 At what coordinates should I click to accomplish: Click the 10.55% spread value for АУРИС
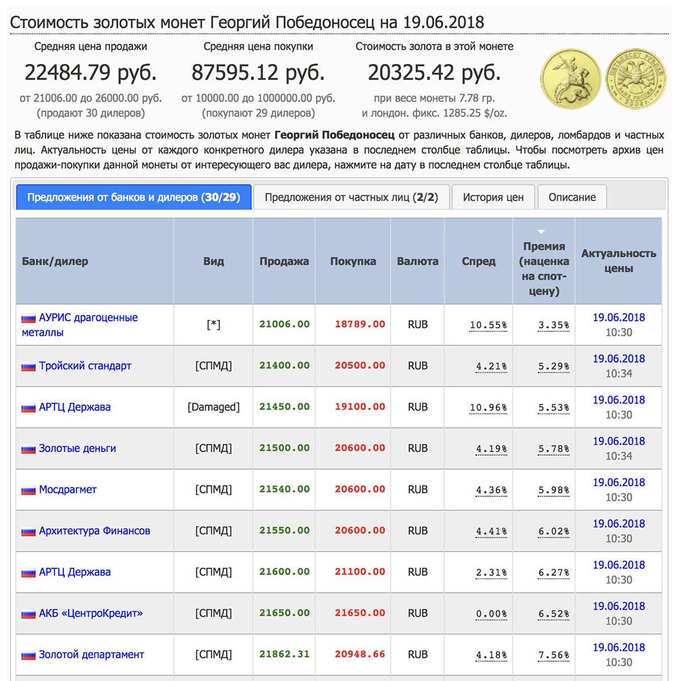coord(488,325)
